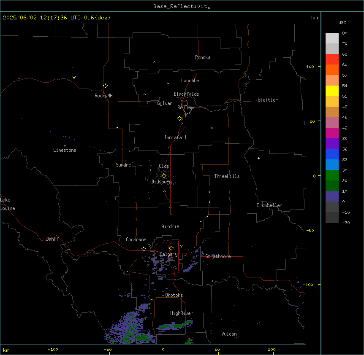Click the Stettler city label

click(268, 100)
